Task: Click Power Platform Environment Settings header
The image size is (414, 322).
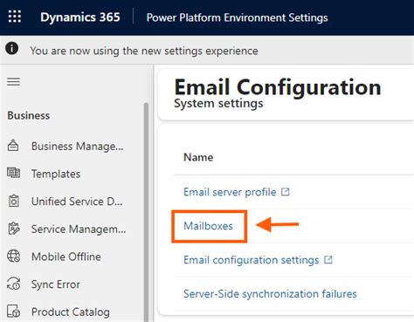Action: (x=237, y=17)
